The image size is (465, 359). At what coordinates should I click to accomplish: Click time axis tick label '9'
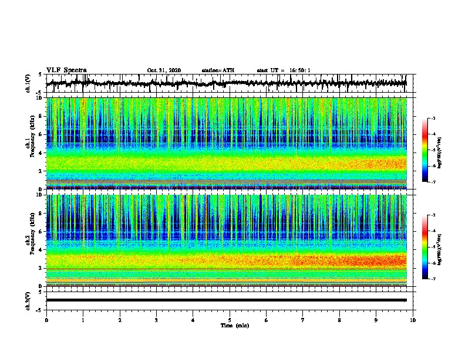[x=376, y=320]
